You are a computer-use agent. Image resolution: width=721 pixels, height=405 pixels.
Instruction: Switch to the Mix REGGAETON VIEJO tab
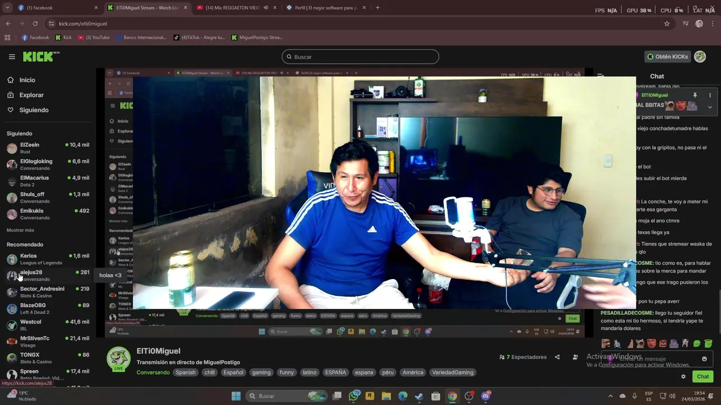pos(237,8)
